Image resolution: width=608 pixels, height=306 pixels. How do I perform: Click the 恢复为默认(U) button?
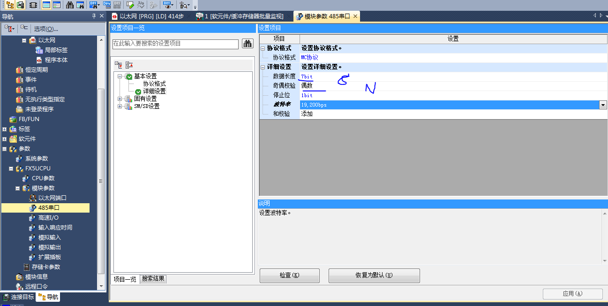[x=374, y=275]
